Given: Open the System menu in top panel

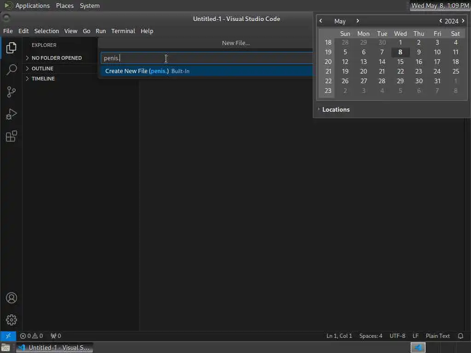Looking at the screenshot, I should pos(90,6).
